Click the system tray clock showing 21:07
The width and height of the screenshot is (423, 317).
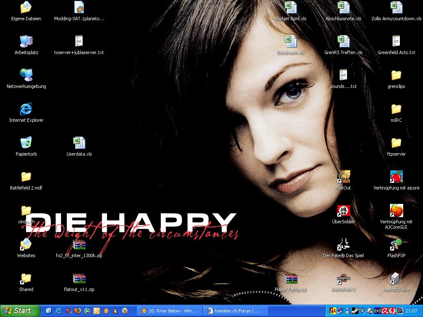click(x=411, y=311)
